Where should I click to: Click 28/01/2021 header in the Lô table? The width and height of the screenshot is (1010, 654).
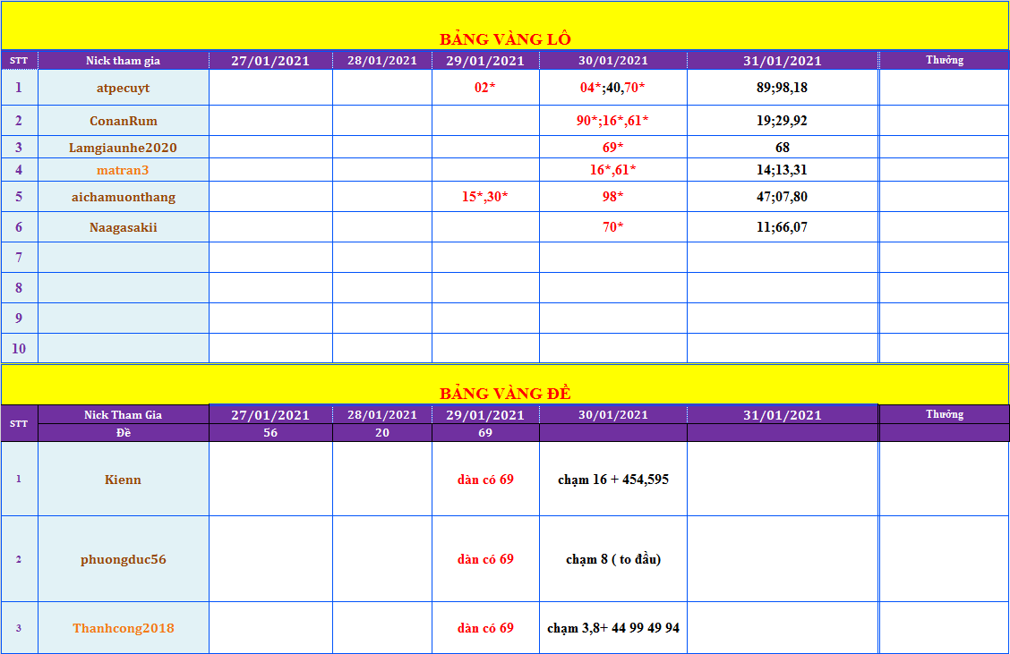(x=382, y=61)
